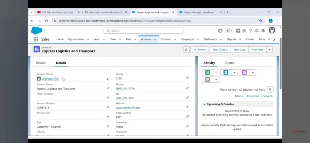Click the Follow button
This screenshot has height=143, width=310.
point(200,50)
